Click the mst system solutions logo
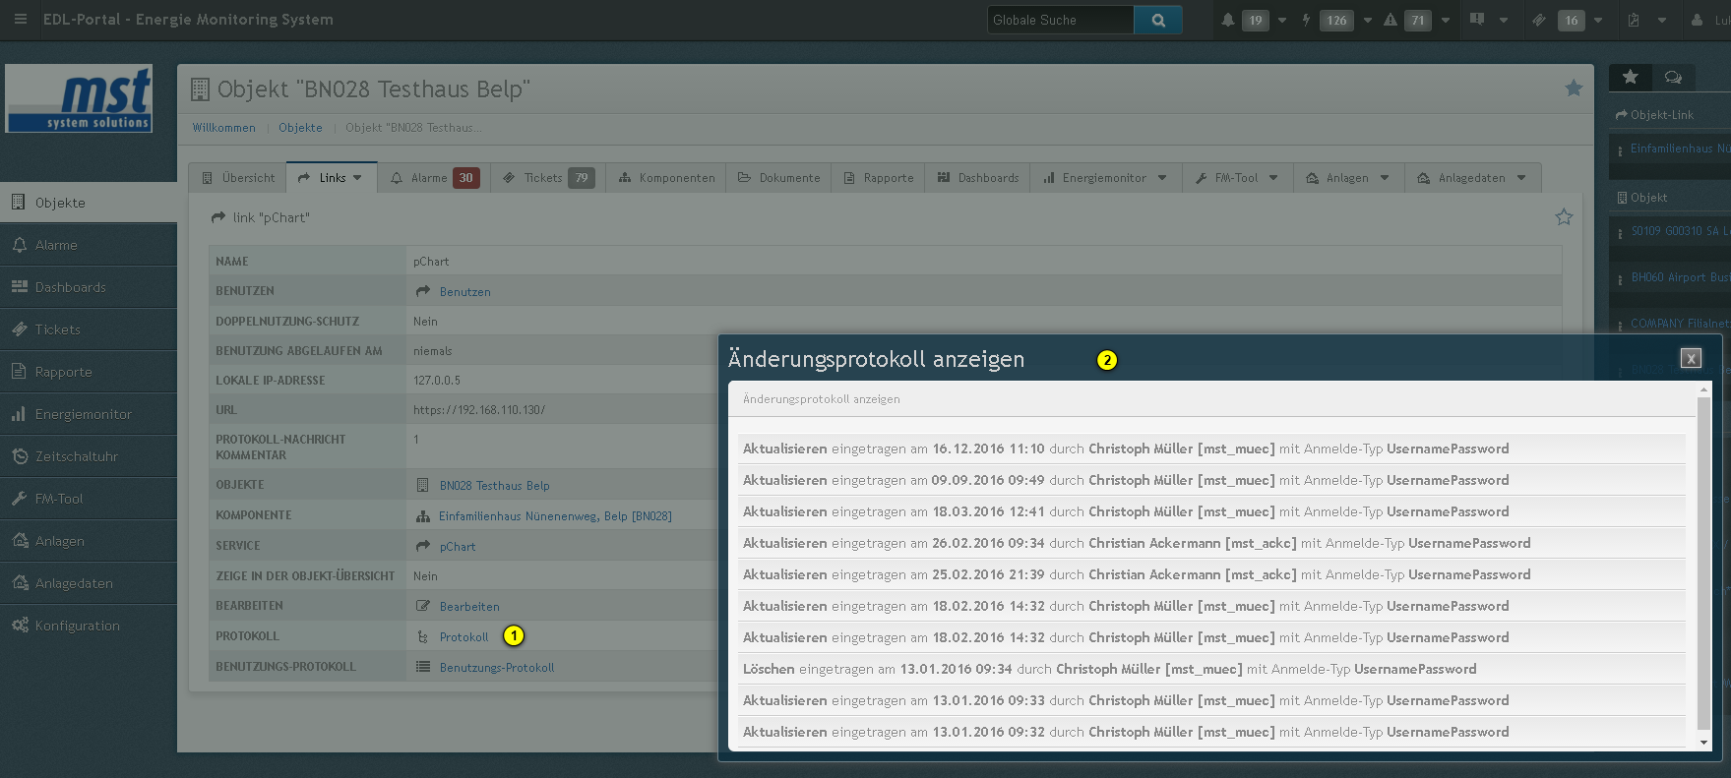The height and width of the screenshot is (778, 1731). [x=79, y=98]
